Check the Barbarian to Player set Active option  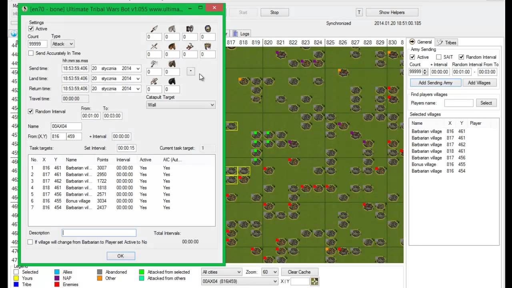[x=30, y=242]
